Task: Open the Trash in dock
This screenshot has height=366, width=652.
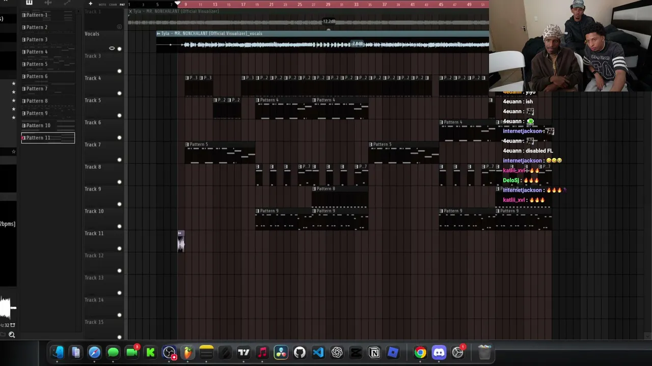Action: pyautogui.click(x=484, y=352)
